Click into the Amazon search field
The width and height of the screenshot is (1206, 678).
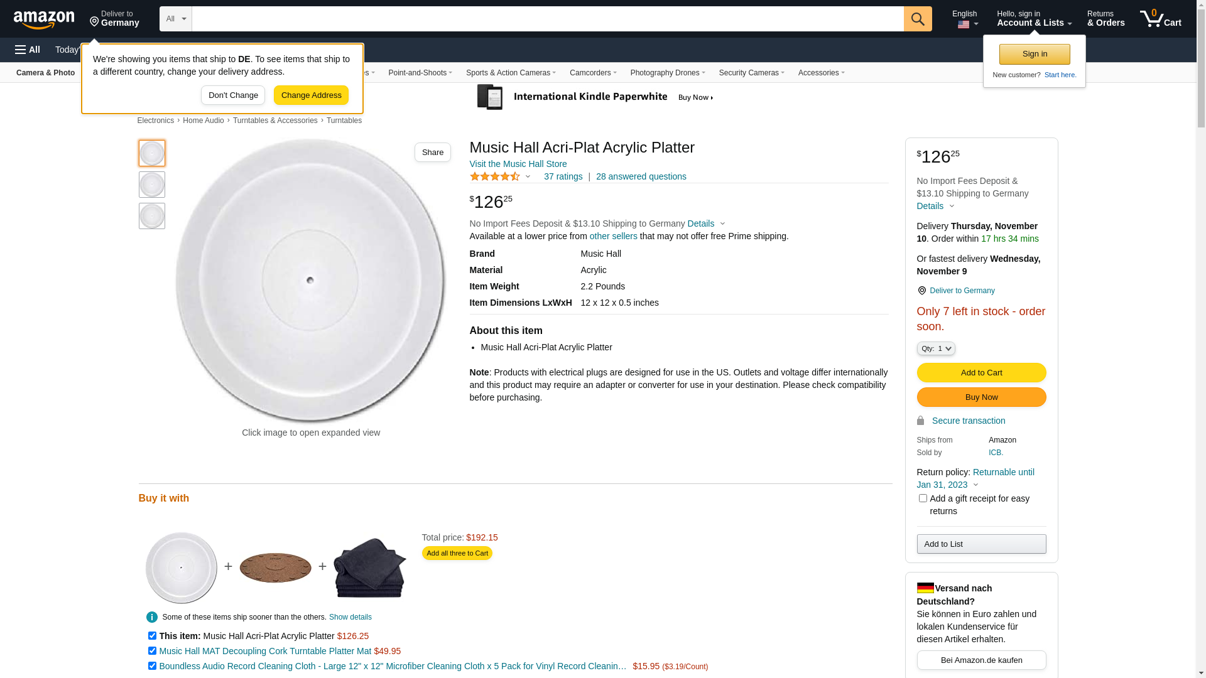[547, 19]
